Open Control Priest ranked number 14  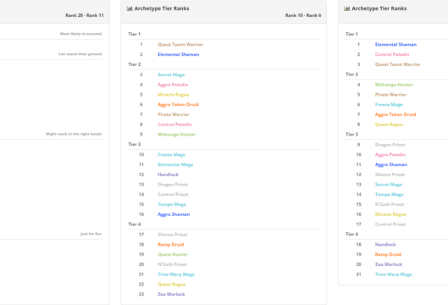click(173, 194)
